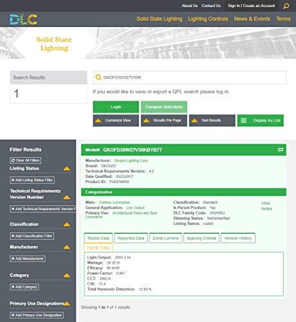
Task: Click the grid icon on Display As List
Action: [x=244, y=120]
